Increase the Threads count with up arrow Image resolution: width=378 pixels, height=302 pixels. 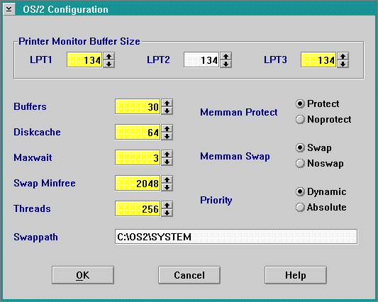coord(167,205)
